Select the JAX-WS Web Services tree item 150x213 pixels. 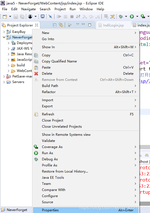[x=22, y=49]
